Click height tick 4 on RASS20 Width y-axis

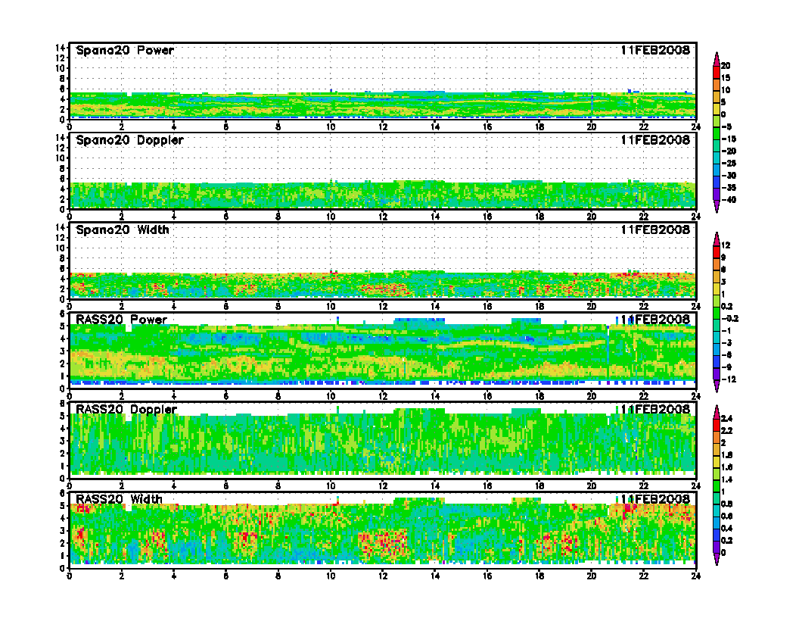pos(63,518)
